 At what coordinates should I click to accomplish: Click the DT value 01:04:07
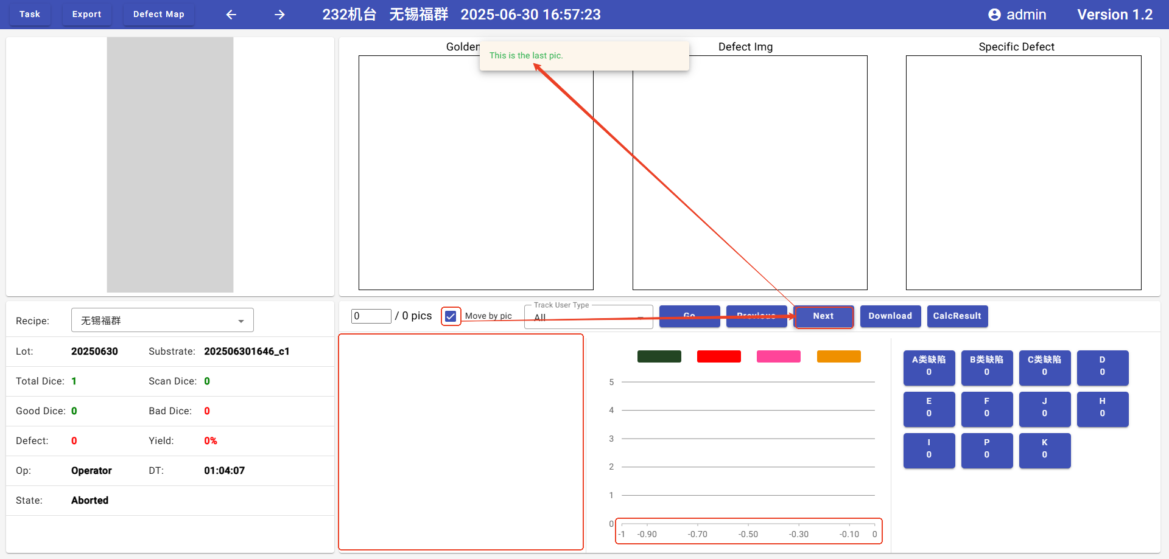(x=224, y=471)
